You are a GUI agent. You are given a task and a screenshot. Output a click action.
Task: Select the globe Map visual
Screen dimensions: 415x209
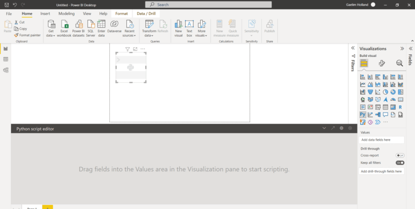click(x=363, y=100)
